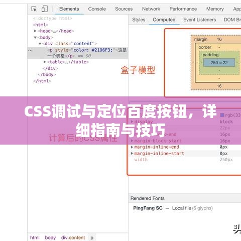Switch to the Styles pane tab
The height and width of the screenshot is (241, 241).
tap(139, 20)
